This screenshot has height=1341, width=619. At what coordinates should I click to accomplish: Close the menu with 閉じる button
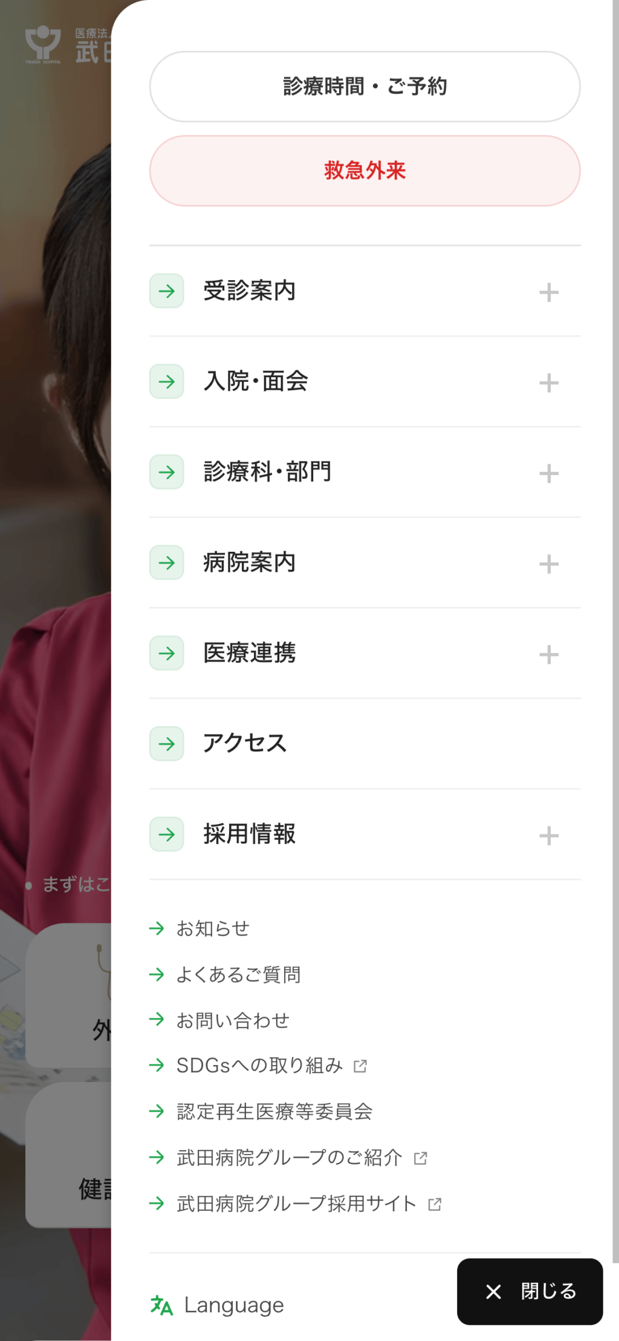tap(530, 1291)
